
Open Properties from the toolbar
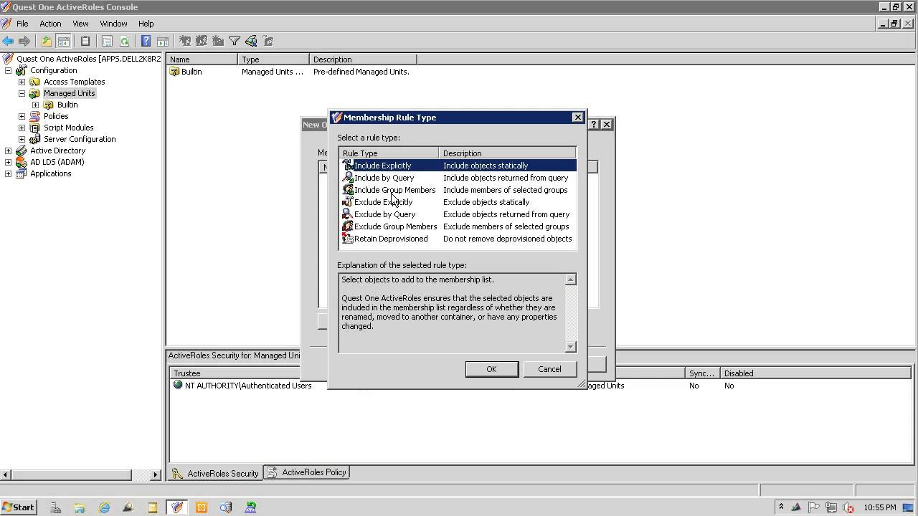(x=107, y=41)
